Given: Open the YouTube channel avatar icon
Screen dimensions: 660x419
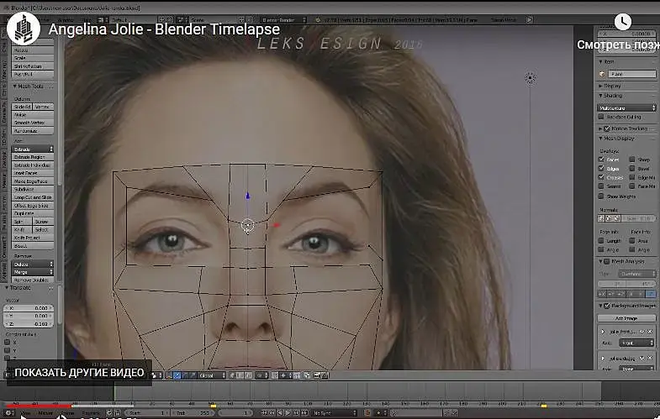Looking at the screenshot, I should coord(24,29).
